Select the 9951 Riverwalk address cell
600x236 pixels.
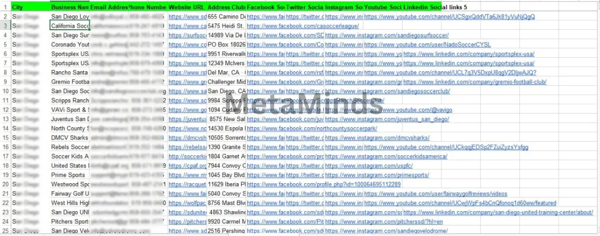tap(226, 54)
